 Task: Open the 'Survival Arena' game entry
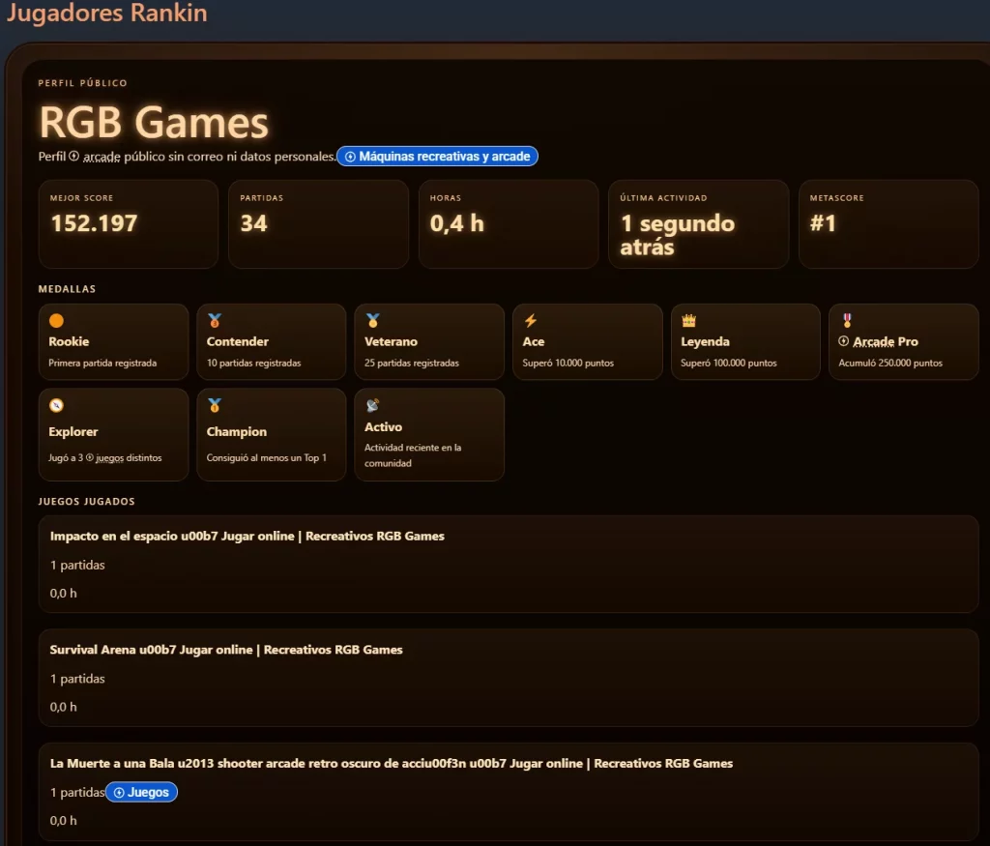[x=226, y=650]
